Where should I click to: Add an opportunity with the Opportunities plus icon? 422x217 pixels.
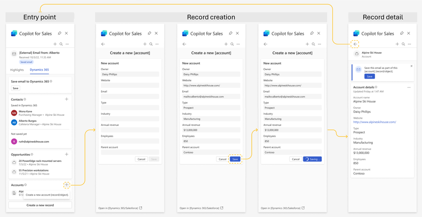[x=67, y=154]
